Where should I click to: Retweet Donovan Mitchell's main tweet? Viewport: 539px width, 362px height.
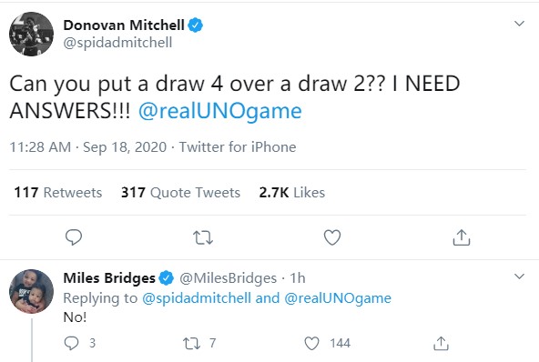(203, 237)
